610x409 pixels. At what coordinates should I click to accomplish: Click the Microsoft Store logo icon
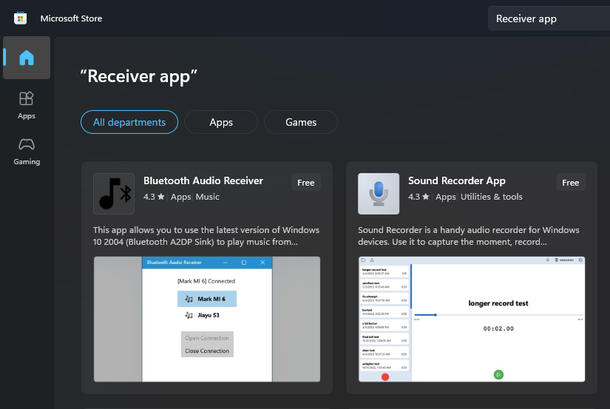tap(20, 18)
